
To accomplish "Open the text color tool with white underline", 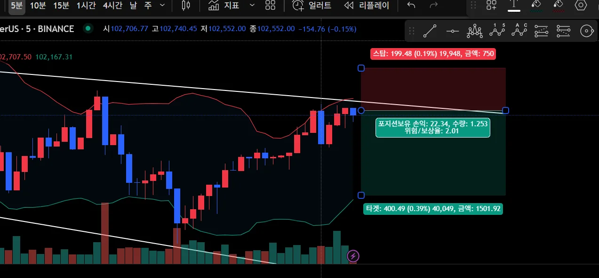I will coord(514,5).
